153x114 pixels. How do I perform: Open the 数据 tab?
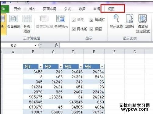[82, 9]
